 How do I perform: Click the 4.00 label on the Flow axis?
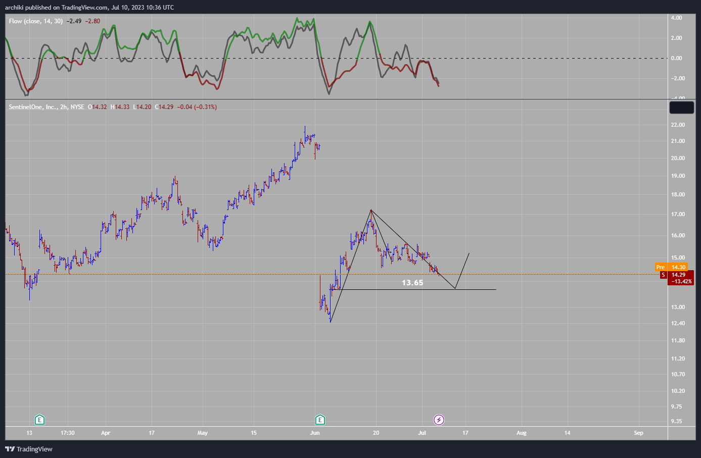pyautogui.click(x=676, y=18)
